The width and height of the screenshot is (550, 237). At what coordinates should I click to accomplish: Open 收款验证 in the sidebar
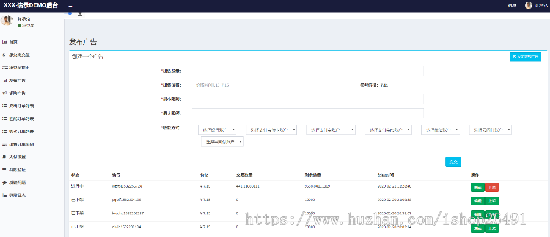[x=17, y=169]
